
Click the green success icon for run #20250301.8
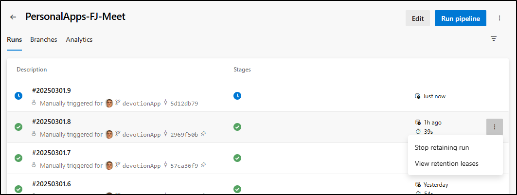pos(18,127)
